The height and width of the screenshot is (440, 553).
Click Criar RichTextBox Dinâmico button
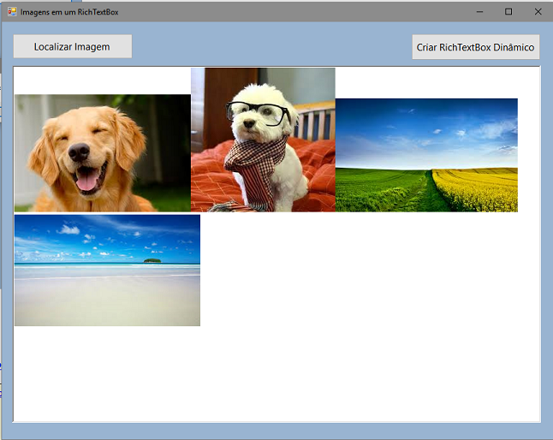coord(476,47)
